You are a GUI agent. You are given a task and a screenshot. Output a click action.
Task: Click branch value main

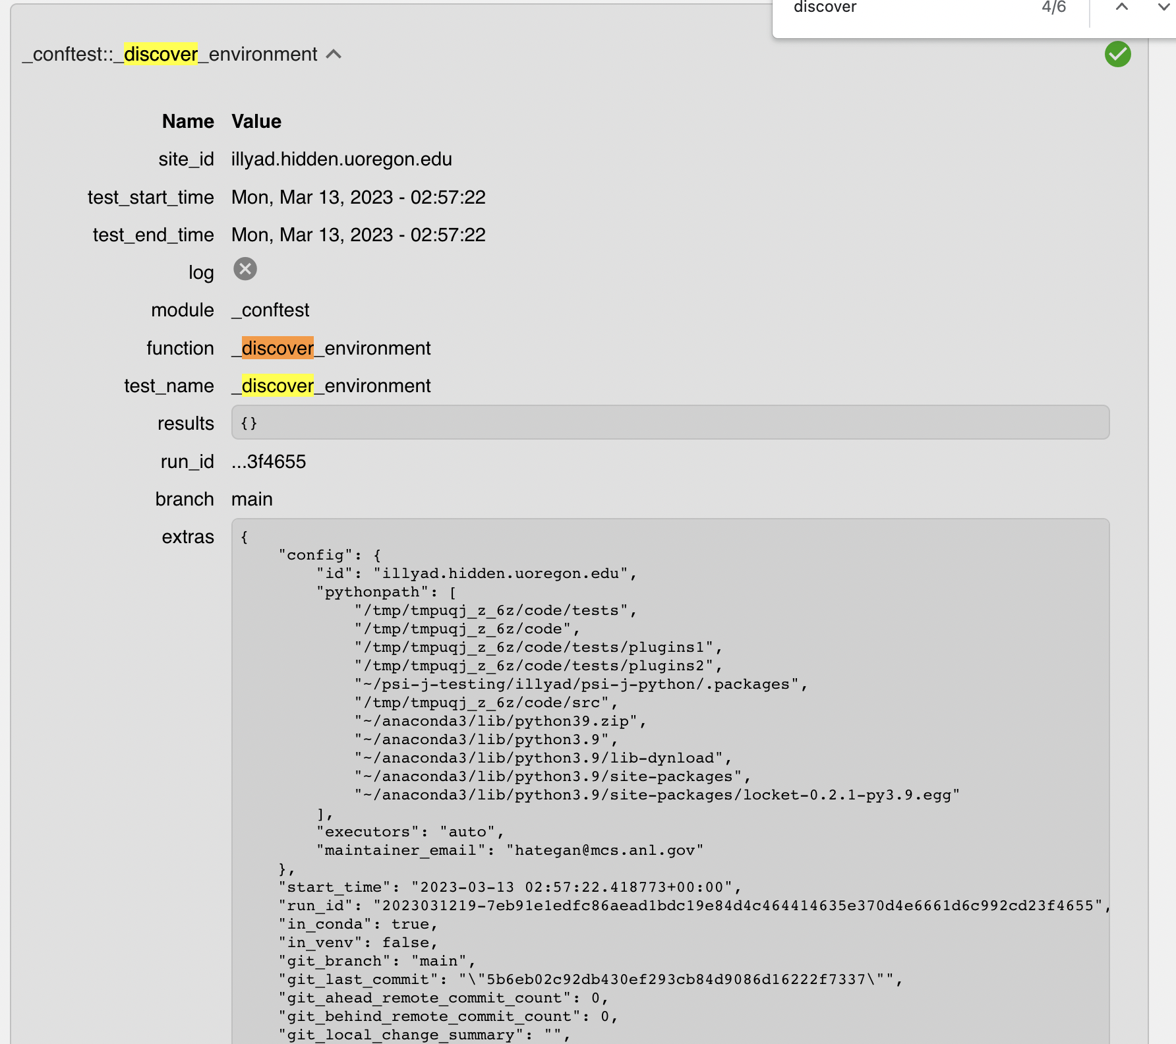(x=252, y=499)
